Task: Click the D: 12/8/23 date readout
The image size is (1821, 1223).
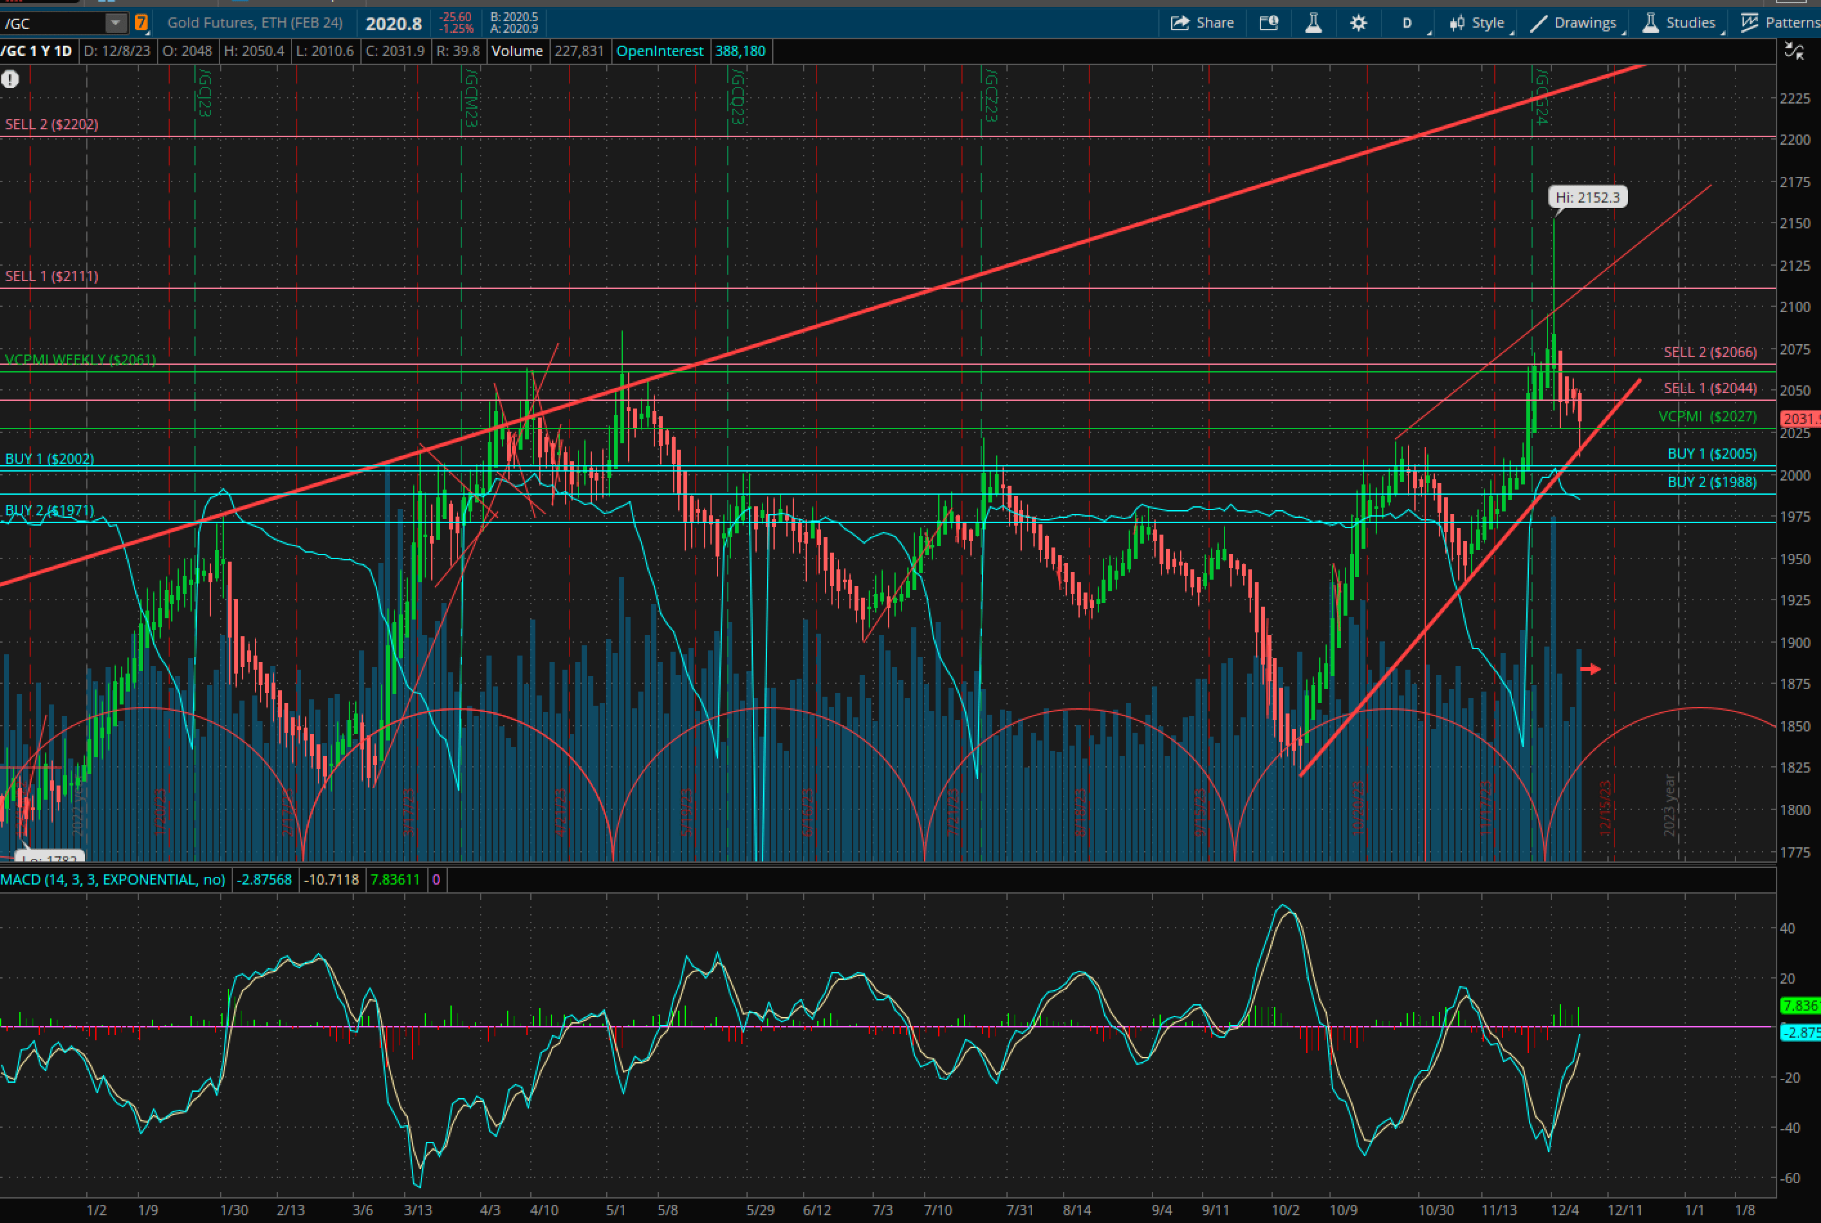Action: pos(118,51)
